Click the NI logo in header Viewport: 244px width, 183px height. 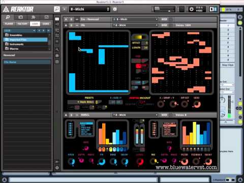pos(213,9)
